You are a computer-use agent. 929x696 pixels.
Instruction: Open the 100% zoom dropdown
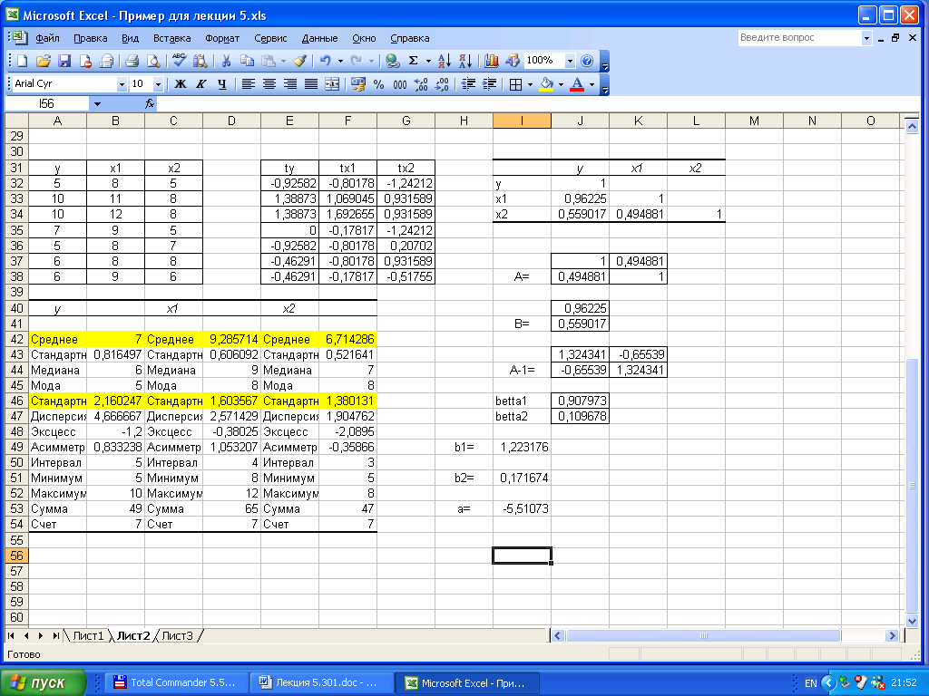(570, 61)
